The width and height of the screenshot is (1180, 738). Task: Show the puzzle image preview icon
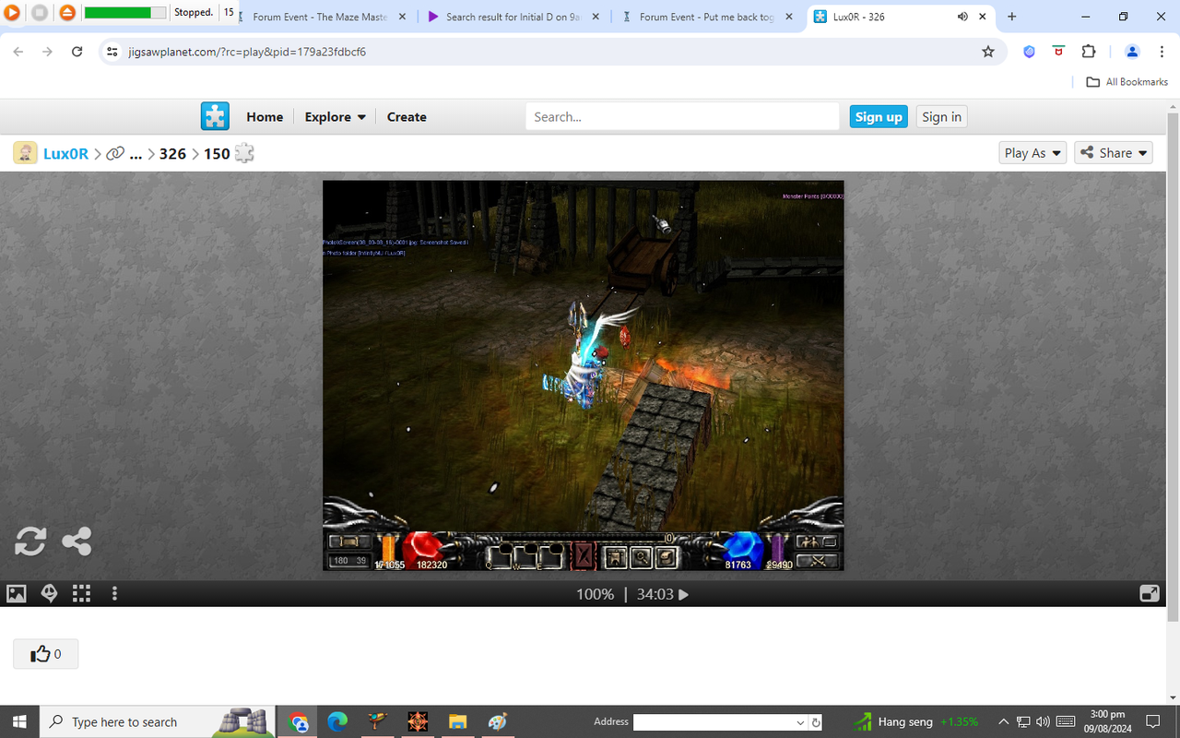(17, 594)
